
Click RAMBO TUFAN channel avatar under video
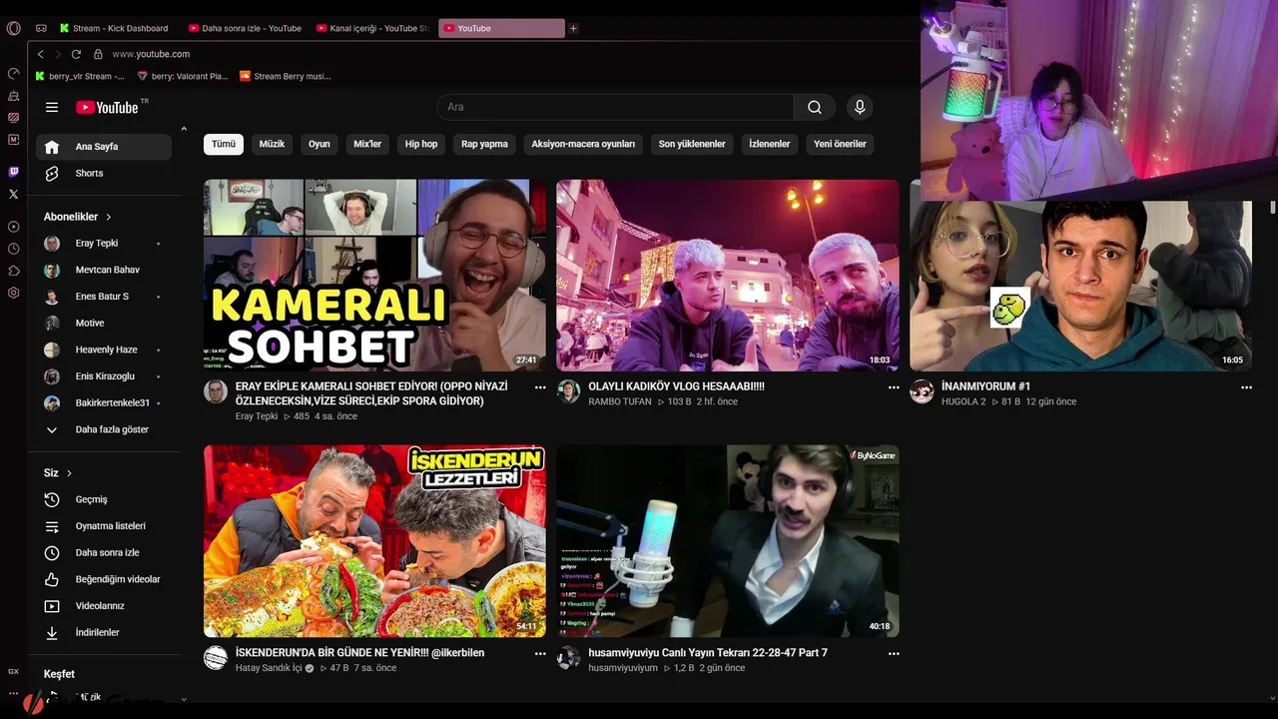pyautogui.click(x=568, y=391)
